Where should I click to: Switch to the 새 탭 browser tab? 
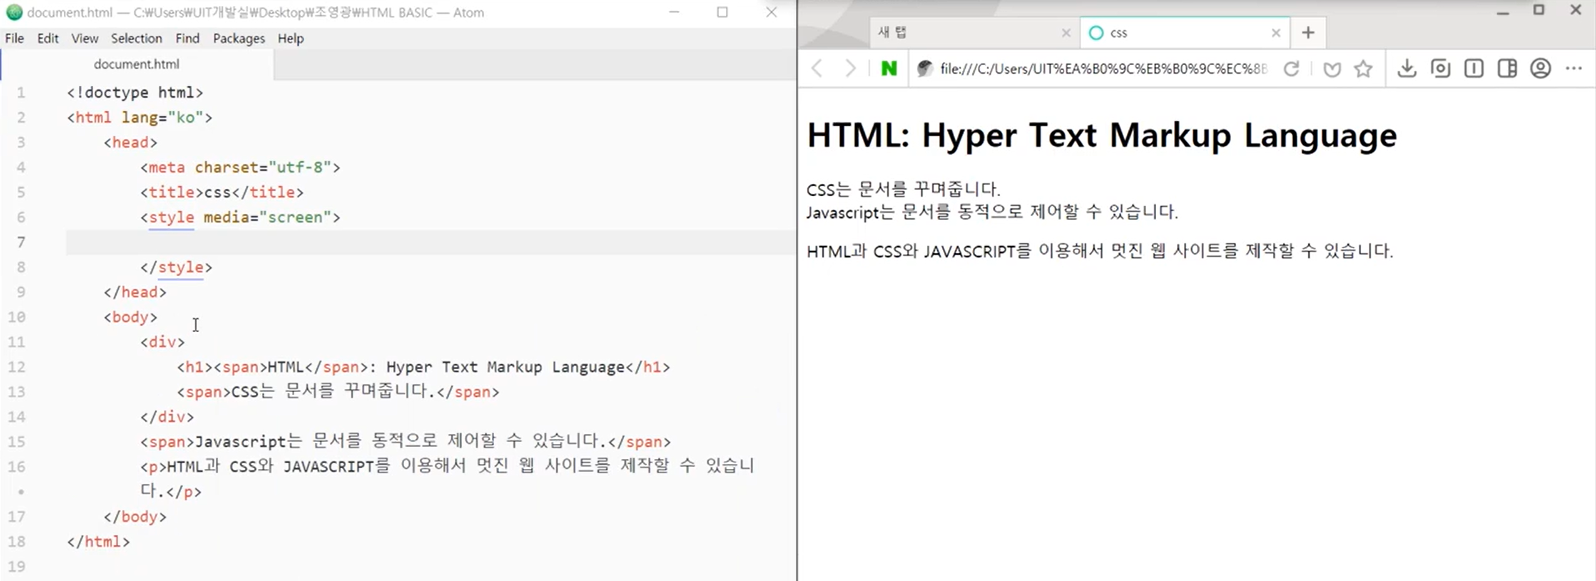coord(960,33)
